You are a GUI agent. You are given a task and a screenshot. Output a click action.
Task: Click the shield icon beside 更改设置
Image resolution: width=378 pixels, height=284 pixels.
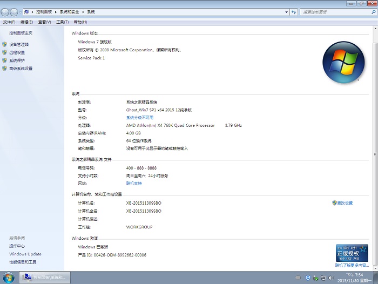pos(334,203)
